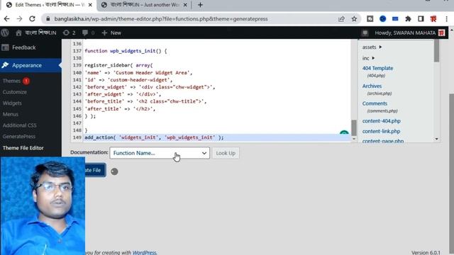
Task: Open GeneratePress submenu
Action: (x=19, y=137)
